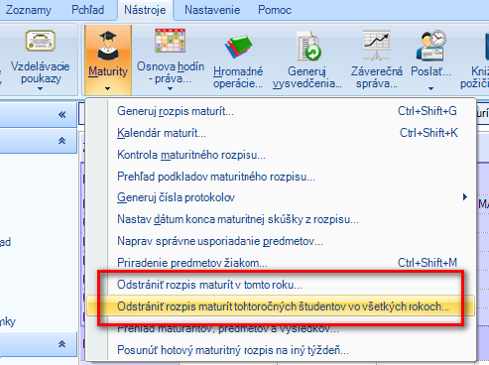Open the Nastavenie tab
The height and width of the screenshot is (365, 489).
point(212,10)
